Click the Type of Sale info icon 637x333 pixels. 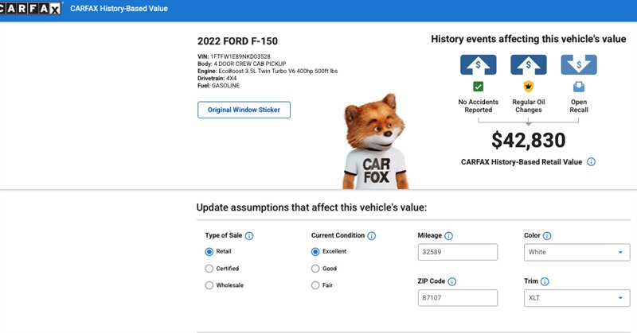click(x=249, y=236)
